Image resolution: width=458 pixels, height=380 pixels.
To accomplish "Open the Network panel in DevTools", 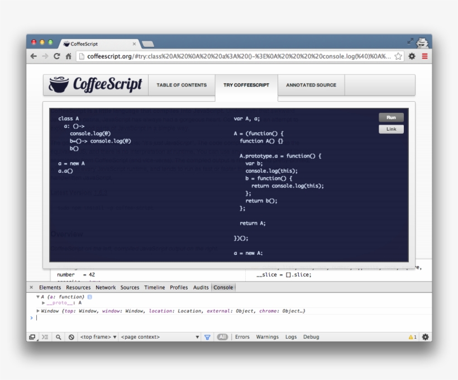I will pos(105,287).
